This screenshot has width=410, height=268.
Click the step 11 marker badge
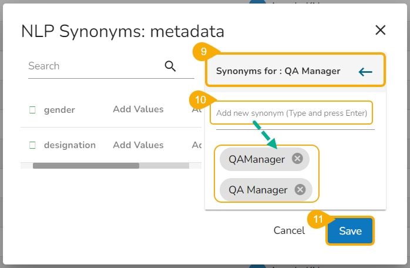[318, 219]
